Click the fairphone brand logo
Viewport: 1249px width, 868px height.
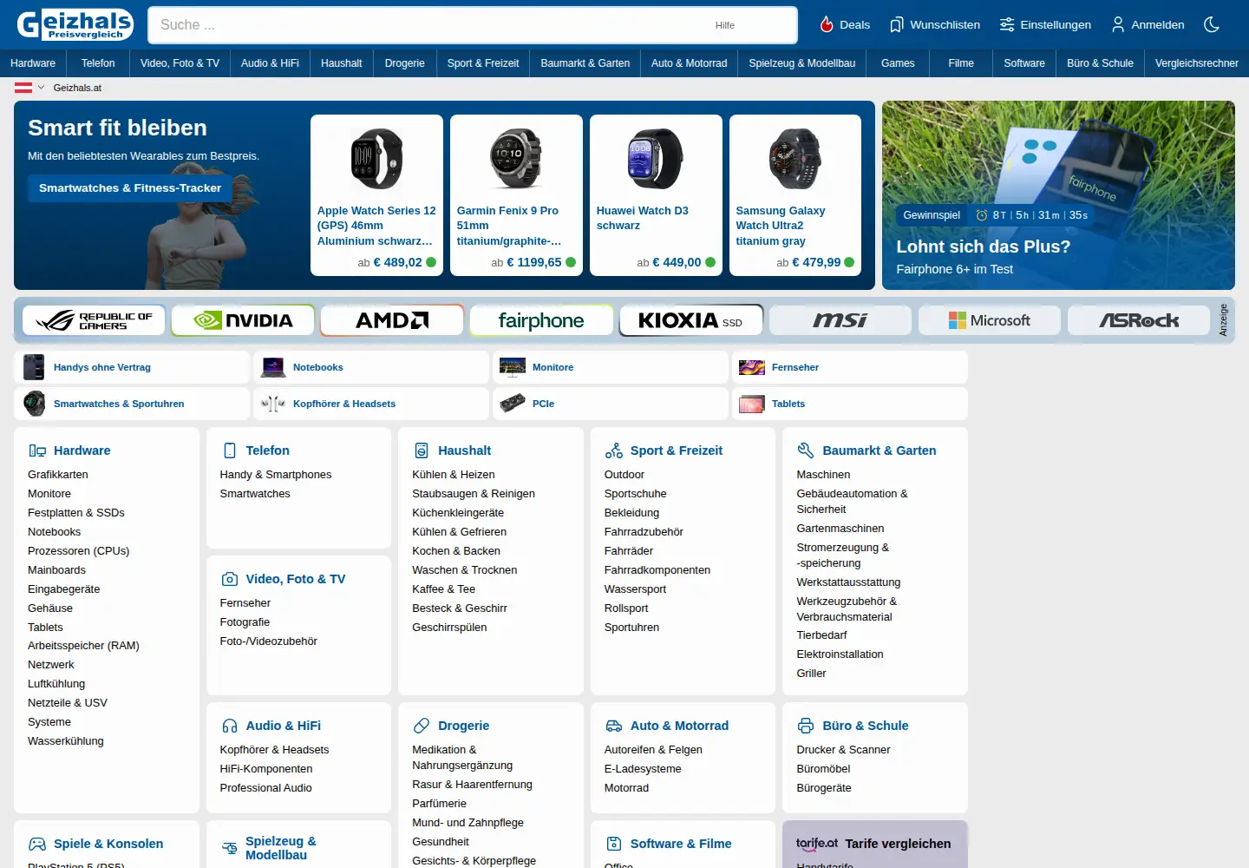tap(541, 320)
